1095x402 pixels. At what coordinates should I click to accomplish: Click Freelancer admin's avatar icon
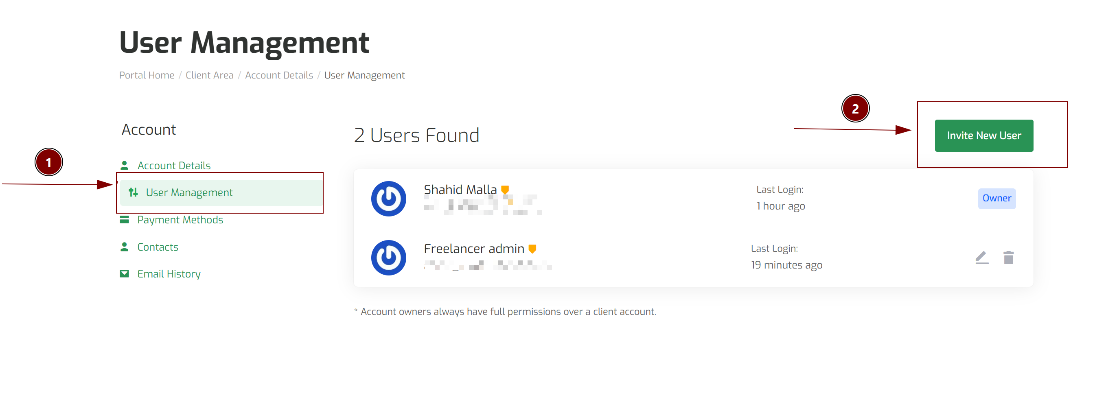(388, 258)
